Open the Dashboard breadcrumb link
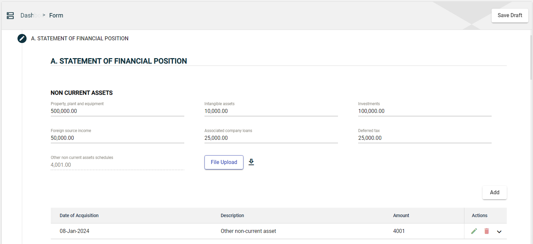Image resolution: width=533 pixels, height=244 pixels. [30, 15]
